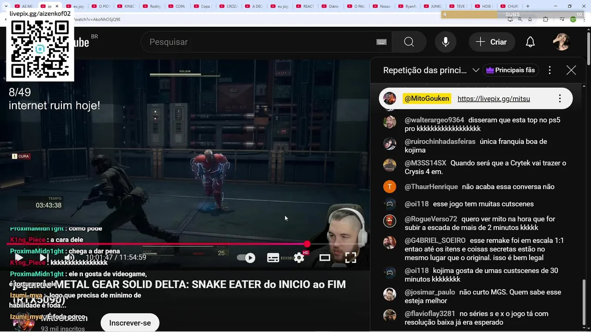Click @josimar_paulo username
The image size is (591, 332).
(430, 292)
